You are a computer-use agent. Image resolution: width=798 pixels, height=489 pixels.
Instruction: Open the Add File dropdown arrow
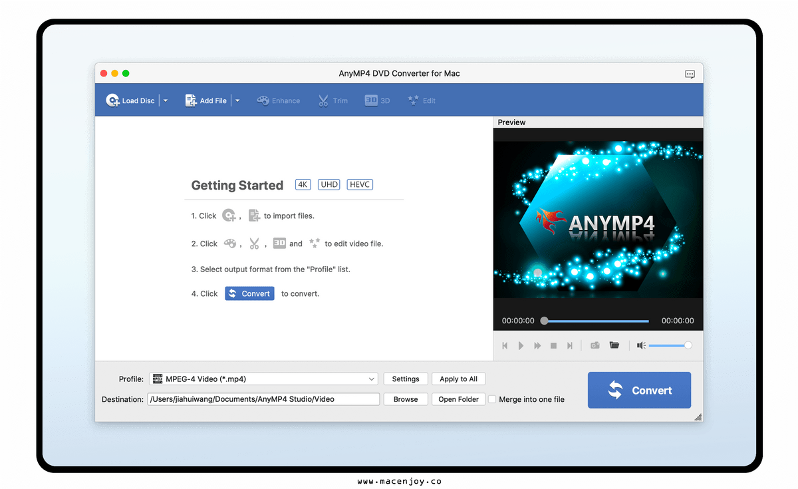237,100
